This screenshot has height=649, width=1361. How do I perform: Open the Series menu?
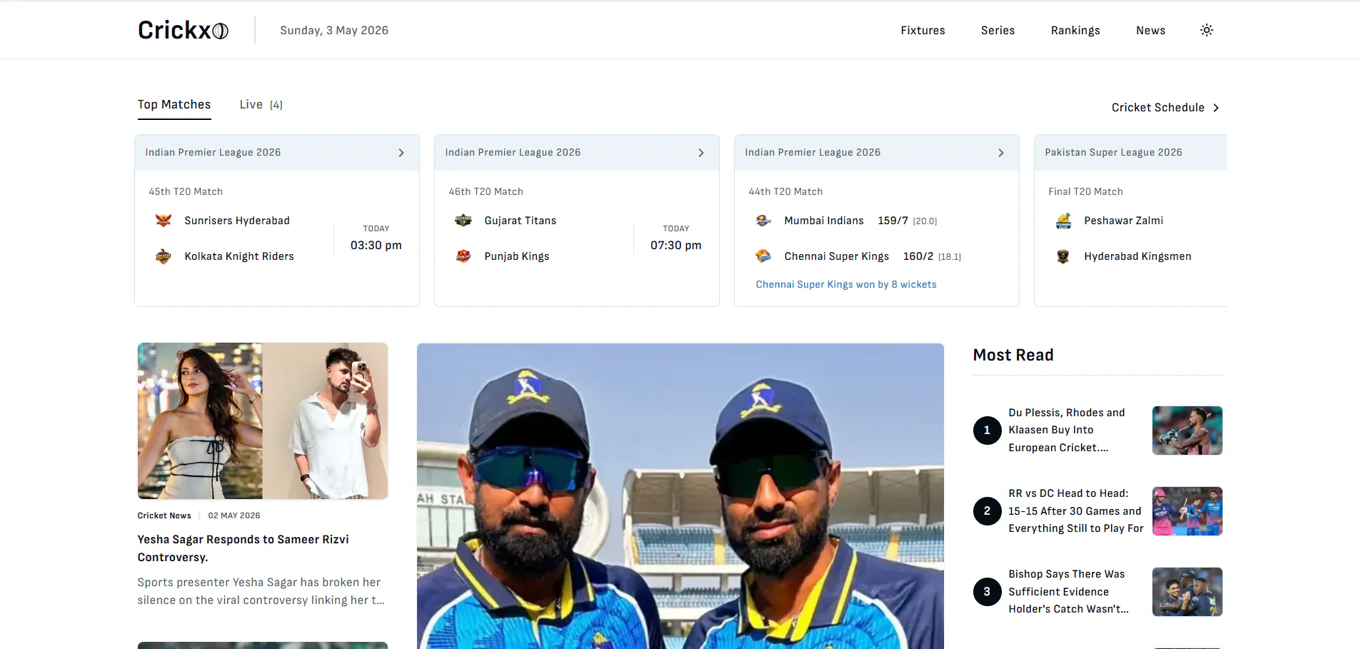pyautogui.click(x=998, y=31)
